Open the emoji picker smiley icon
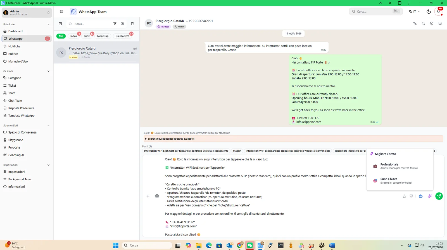The width and height of the screenshot is (447, 250). click(157, 196)
